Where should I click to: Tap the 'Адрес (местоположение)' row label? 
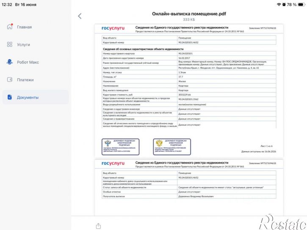point(116,68)
